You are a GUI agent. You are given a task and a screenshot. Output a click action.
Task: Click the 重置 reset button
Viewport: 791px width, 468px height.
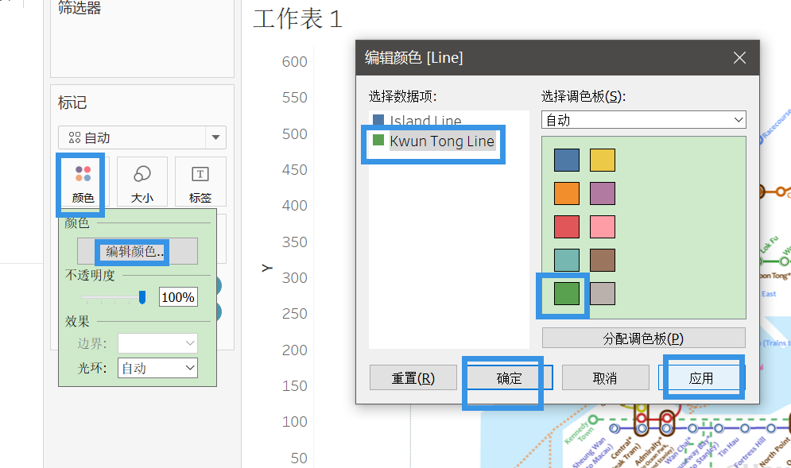[413, 377]
